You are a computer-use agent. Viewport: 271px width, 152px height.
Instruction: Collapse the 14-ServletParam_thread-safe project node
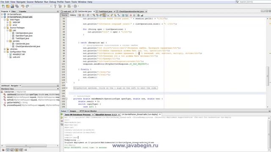tap(2, 17)
